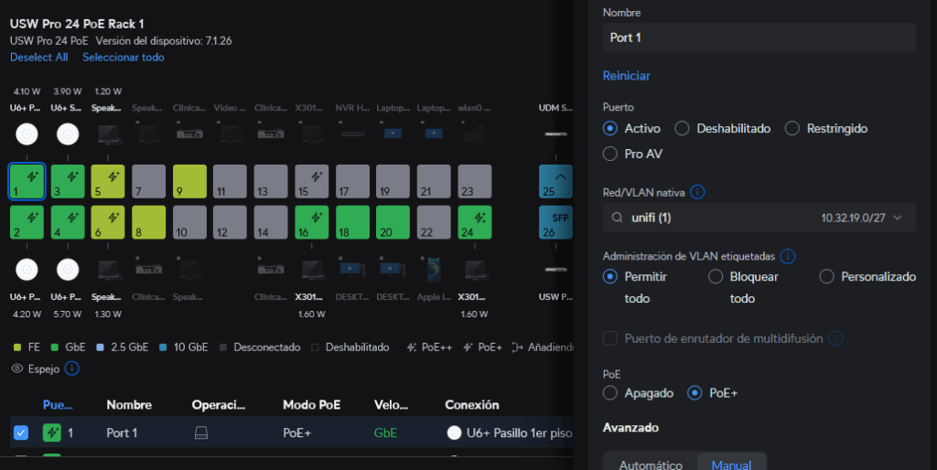Image resolution: width=937 pixels, height=470 pixels.
Task: Edit the Nombre field Port 1
Action: [759, 37]
